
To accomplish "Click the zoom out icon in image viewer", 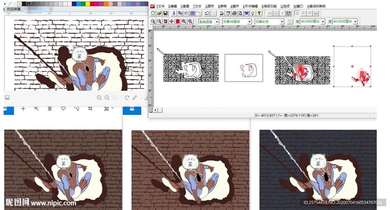I will point(107,98).
